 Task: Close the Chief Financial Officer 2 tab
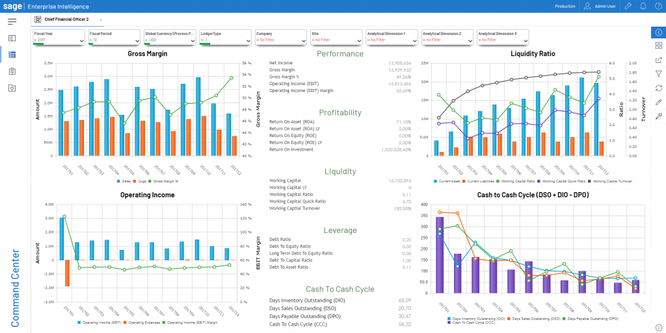click(101, 20)
